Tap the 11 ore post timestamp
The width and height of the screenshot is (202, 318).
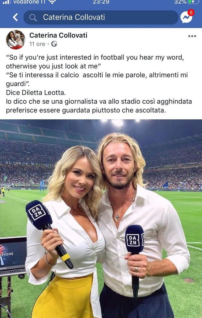tap(37, 44)
